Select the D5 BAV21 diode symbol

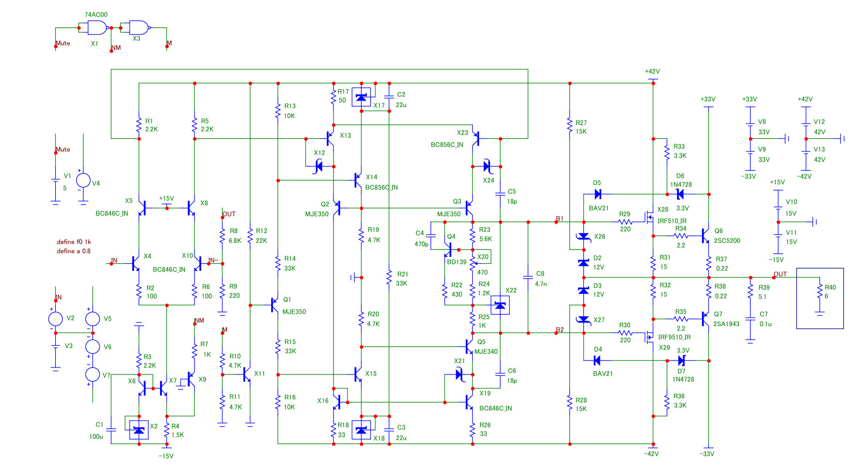click(598, 194)
